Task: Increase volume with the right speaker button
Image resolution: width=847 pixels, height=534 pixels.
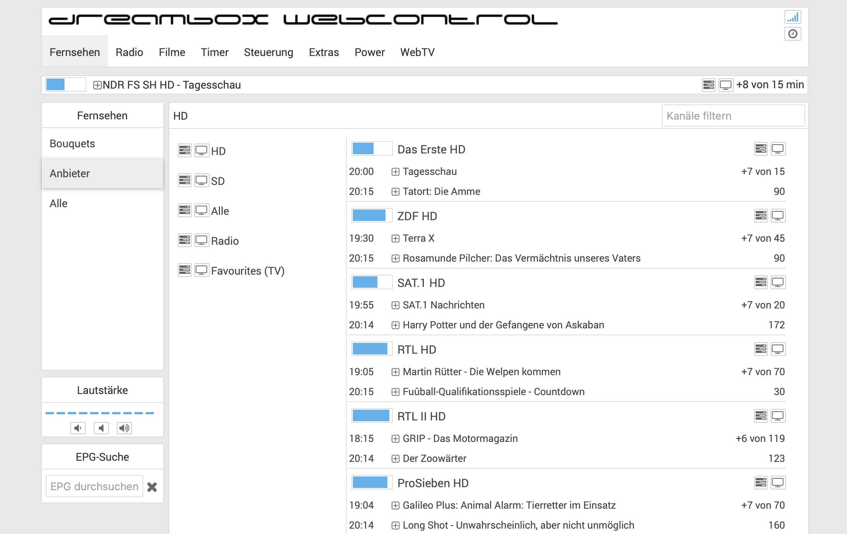Action: (x=124, y=428)
